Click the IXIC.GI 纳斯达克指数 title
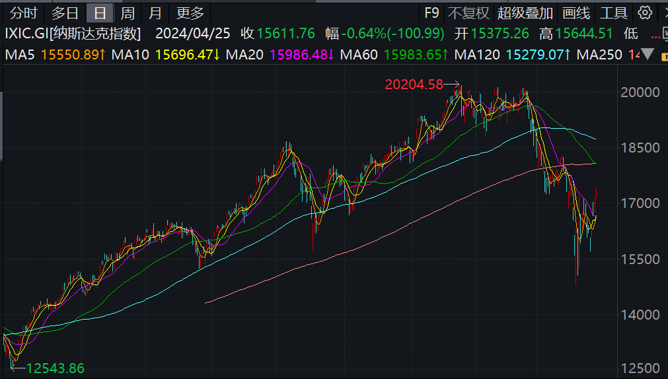 pos(73,34)
